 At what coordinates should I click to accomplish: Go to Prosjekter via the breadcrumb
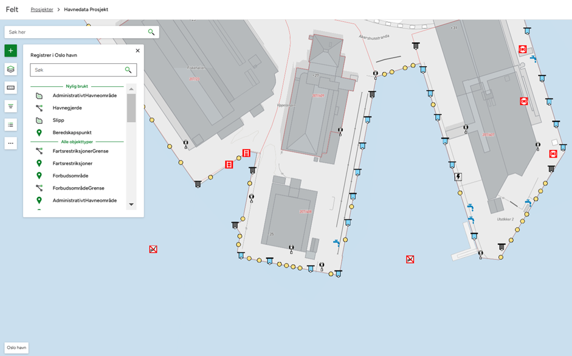click(42, 10)
